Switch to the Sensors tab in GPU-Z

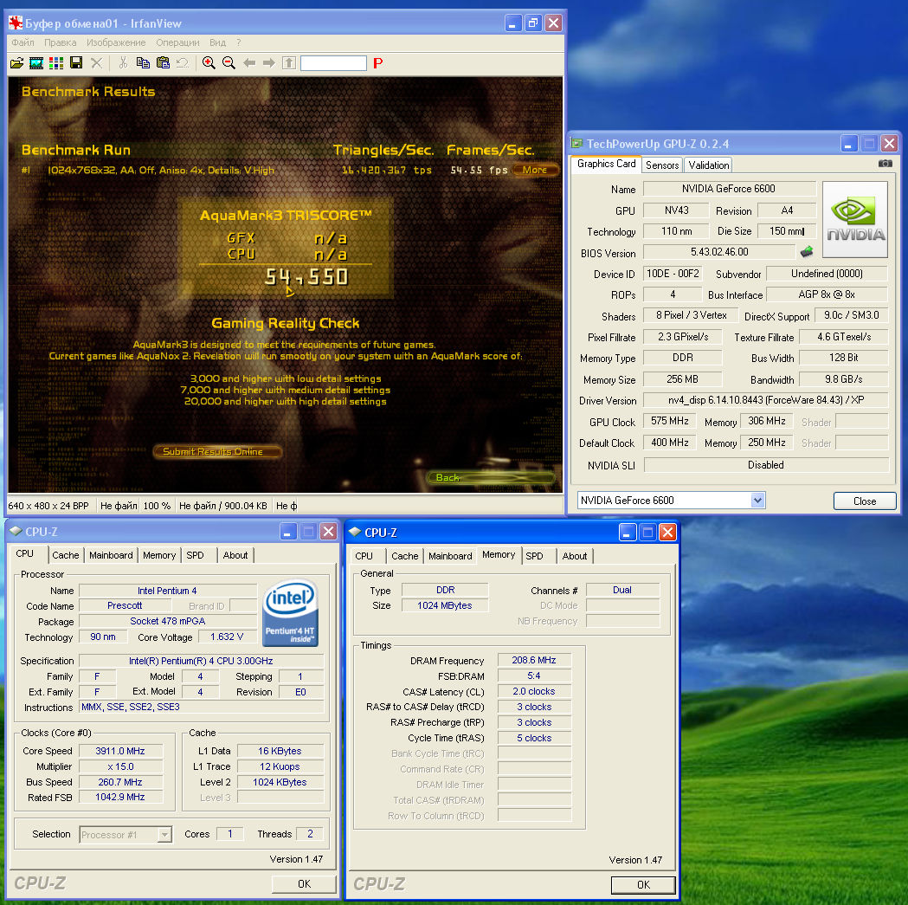pyautogui.click(x=662, y=165)
